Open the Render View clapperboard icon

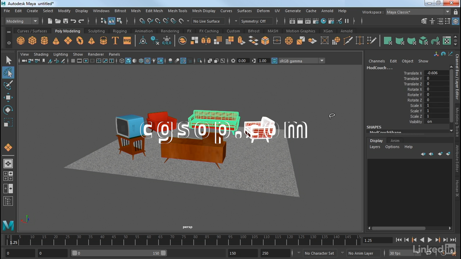pos(293,21)
